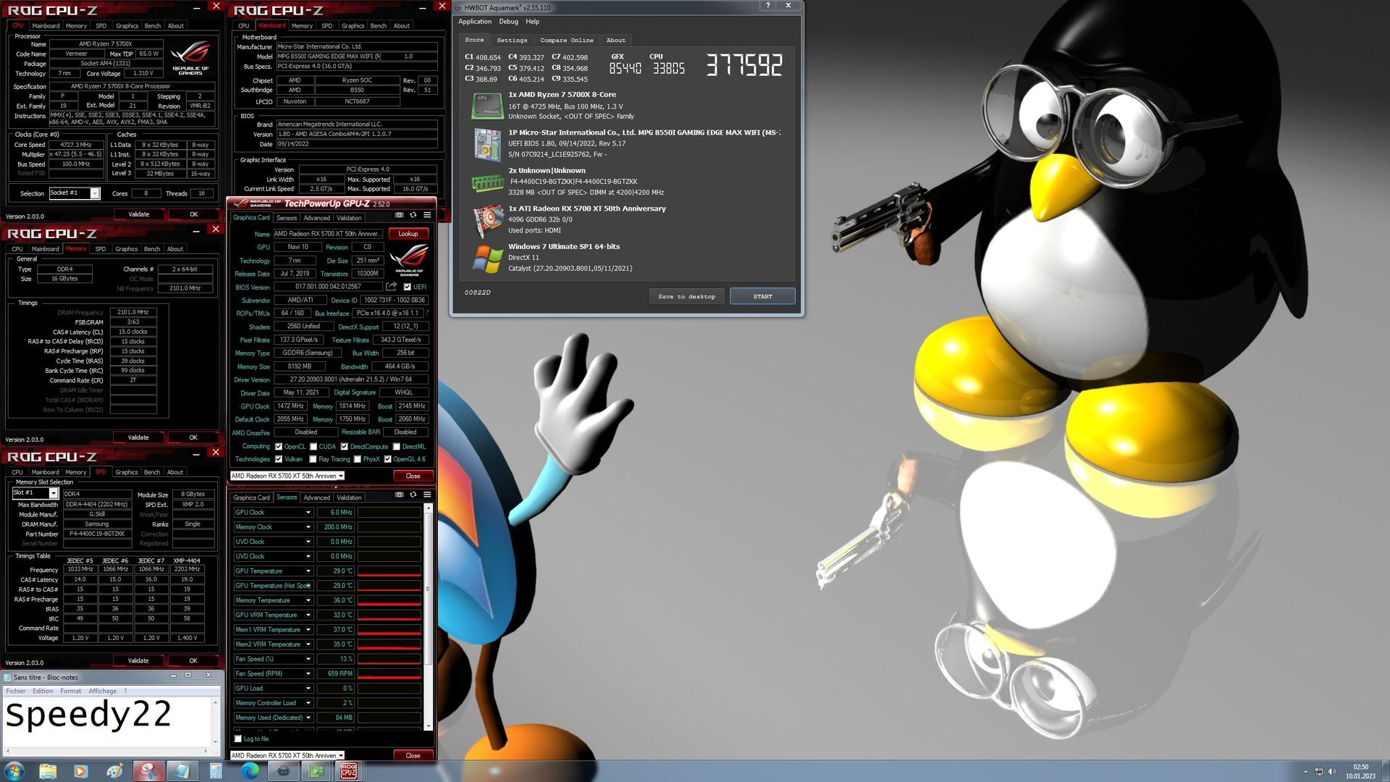This screenshot has width=1390, height=782.
Task: Click the clock in the system tray
Action: pos(1360,771)
